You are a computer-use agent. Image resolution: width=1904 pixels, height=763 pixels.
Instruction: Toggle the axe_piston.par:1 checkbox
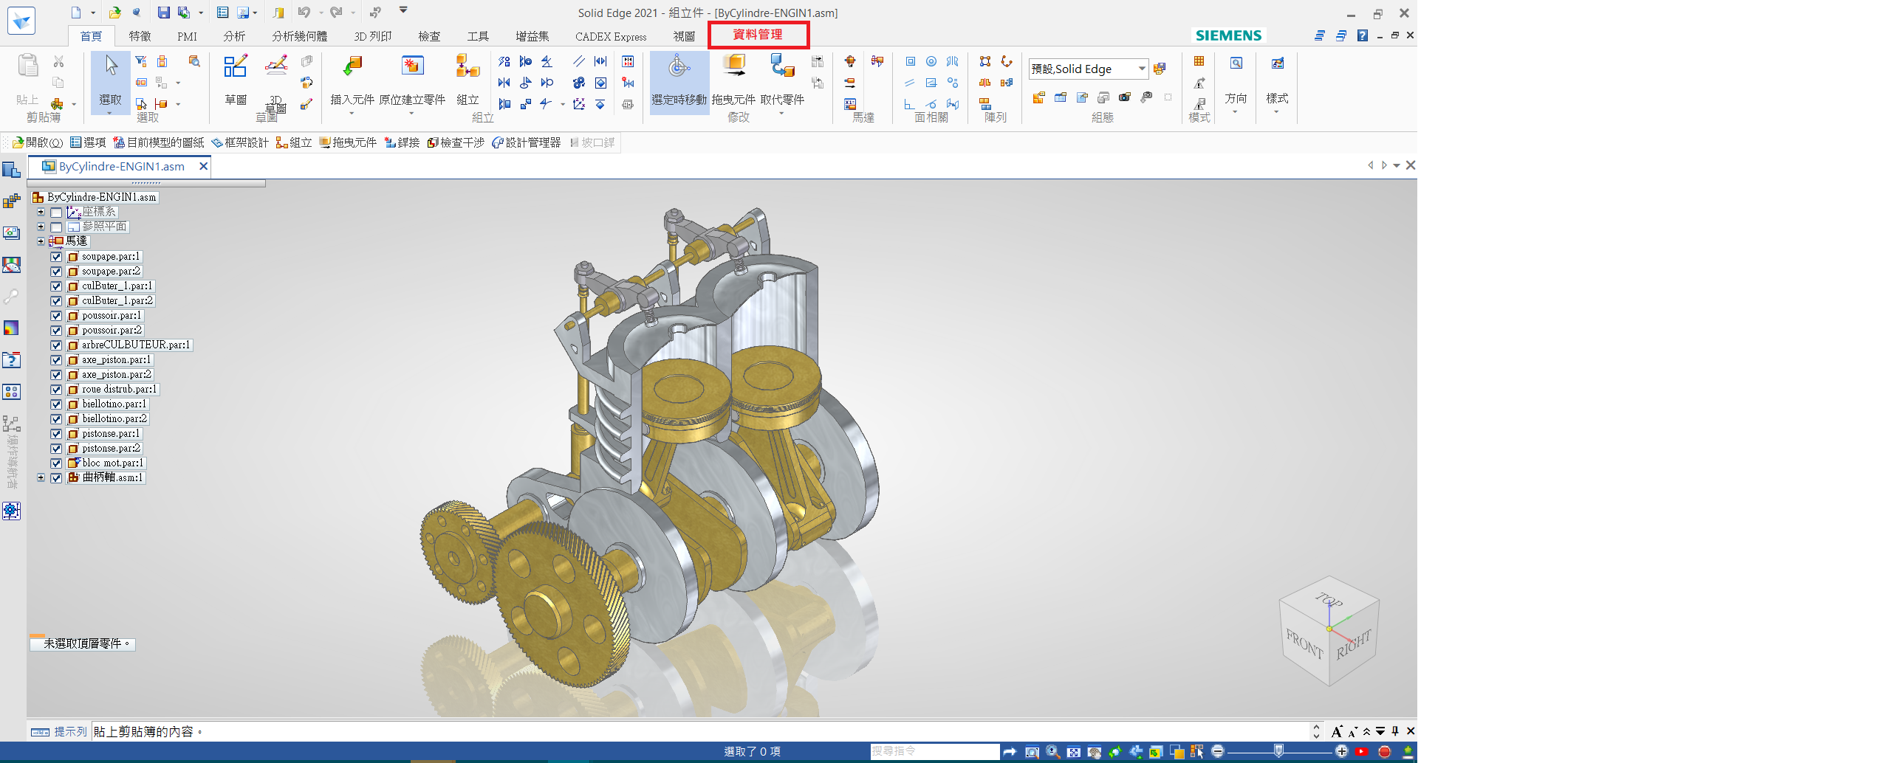pyautogui.click(x=56, y=360)
